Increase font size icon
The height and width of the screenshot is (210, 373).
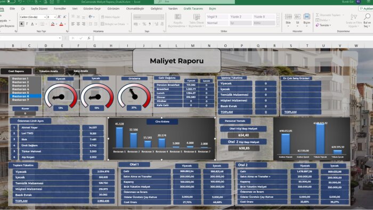tap(59, 17)
